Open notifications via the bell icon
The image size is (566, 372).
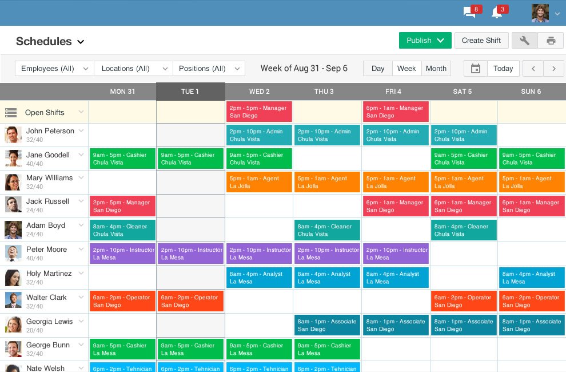coord(496,13)
